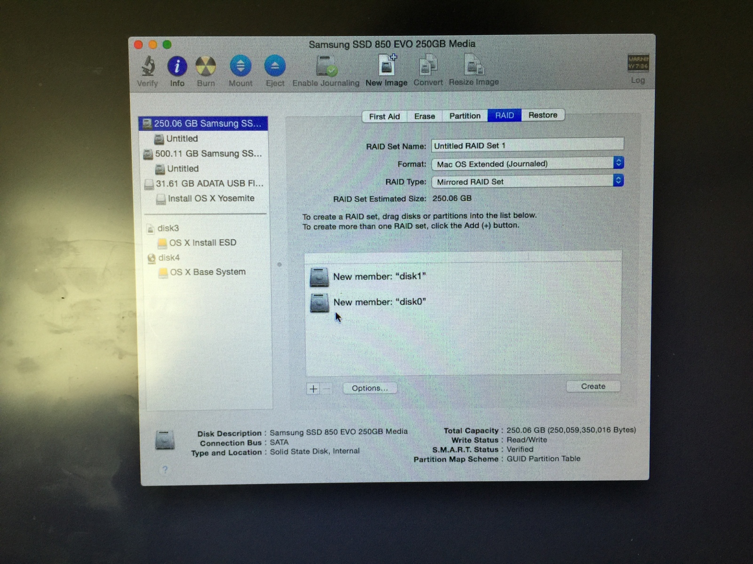
Task: Select the 250.06 GB Samsung SSD disk
Action: point(203,124)
